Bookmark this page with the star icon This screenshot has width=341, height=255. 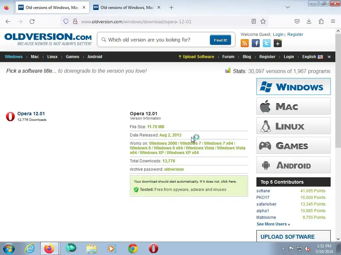tap(263, 21)
